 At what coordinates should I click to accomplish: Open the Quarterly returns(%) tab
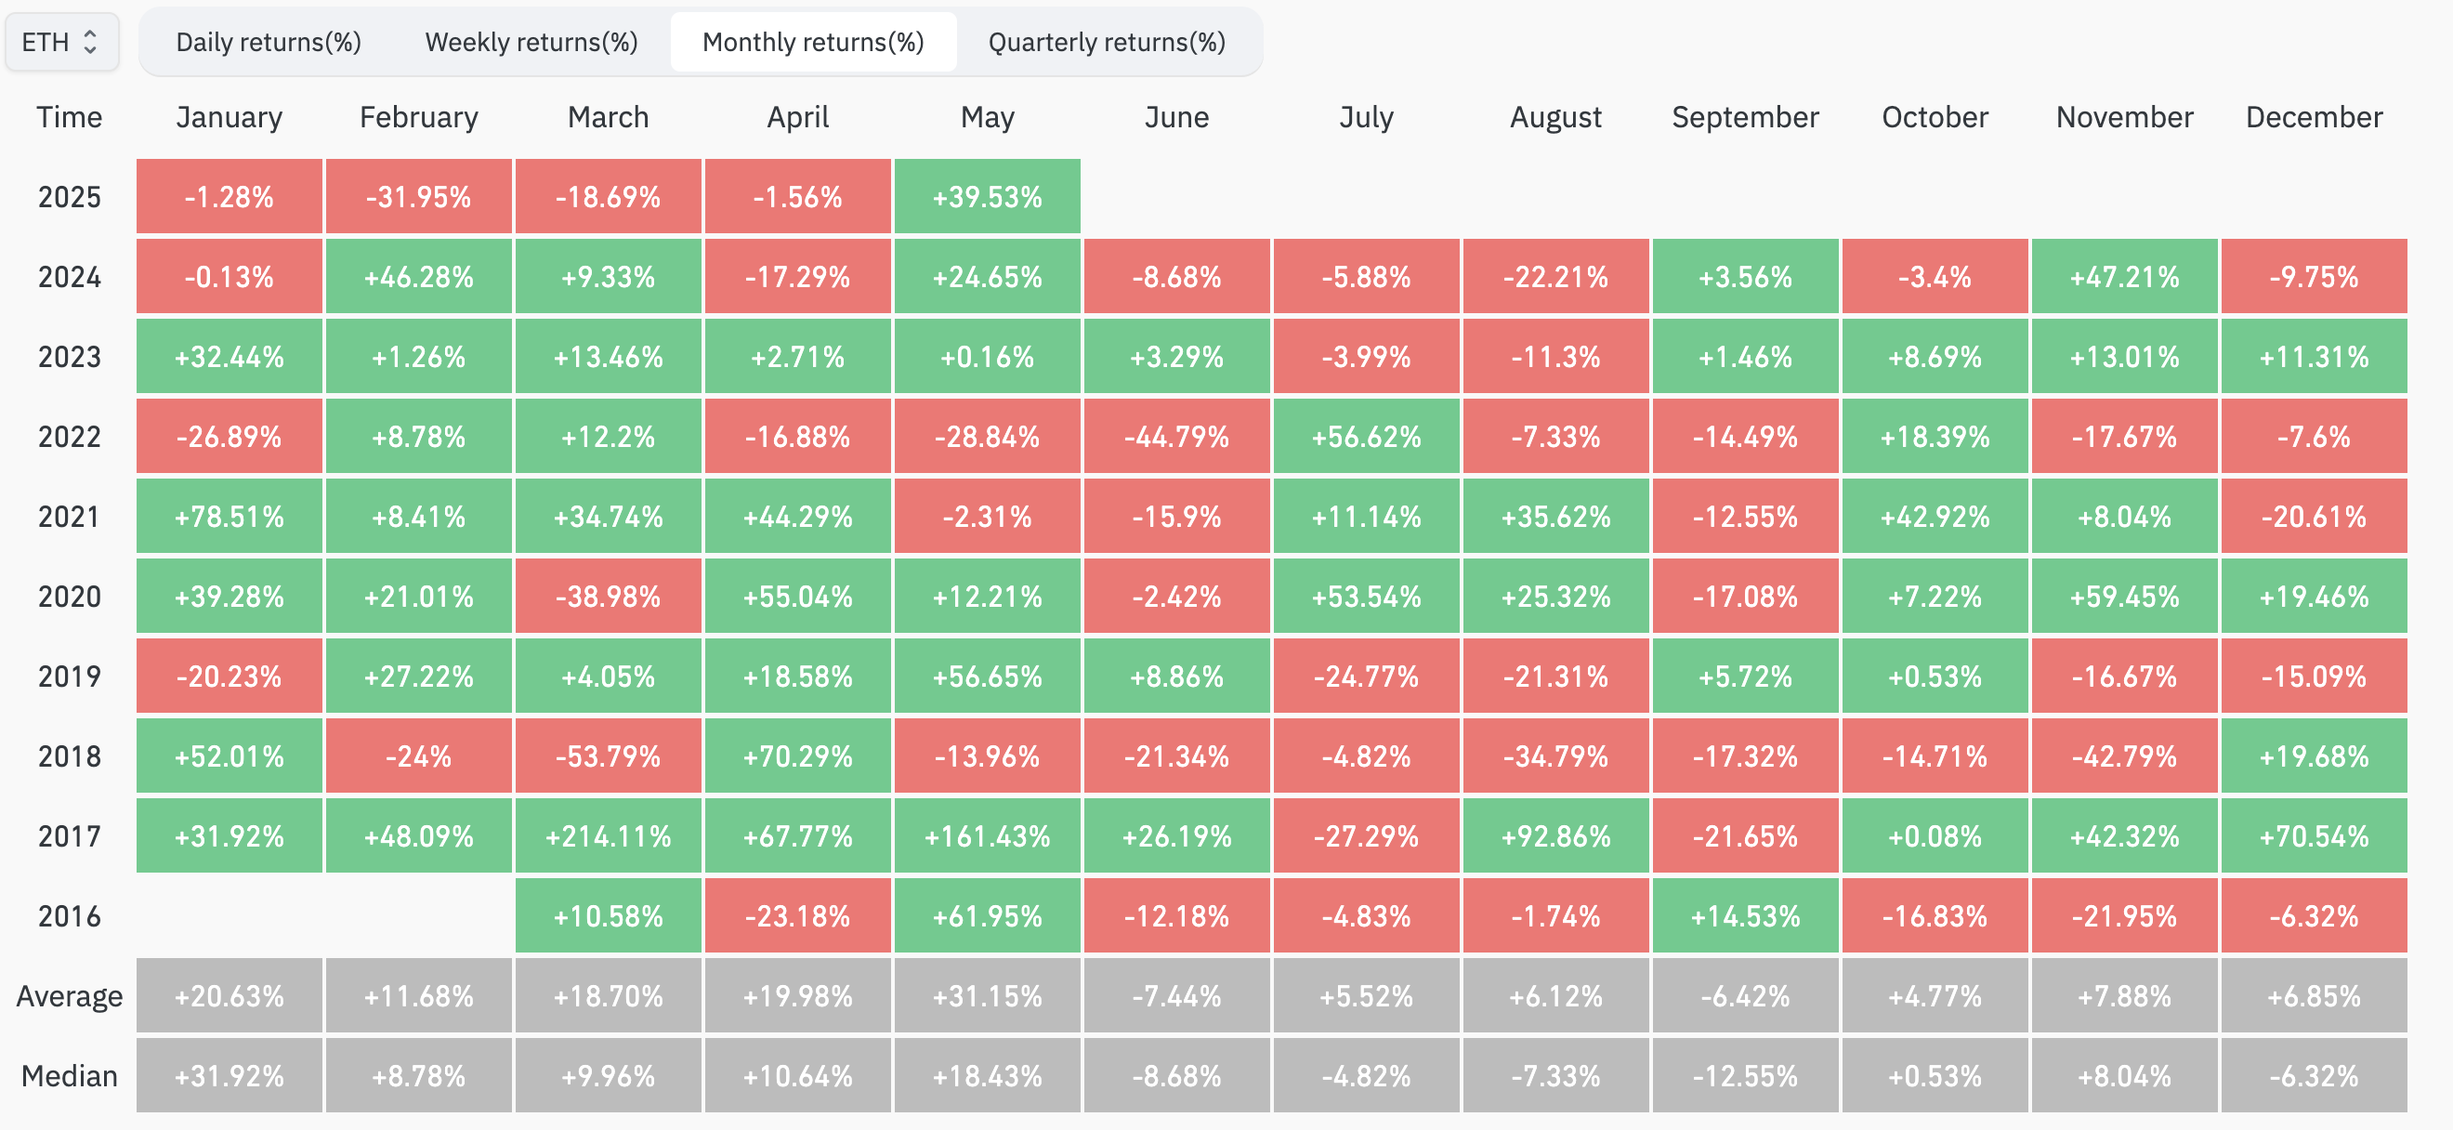coord(1107,42)
